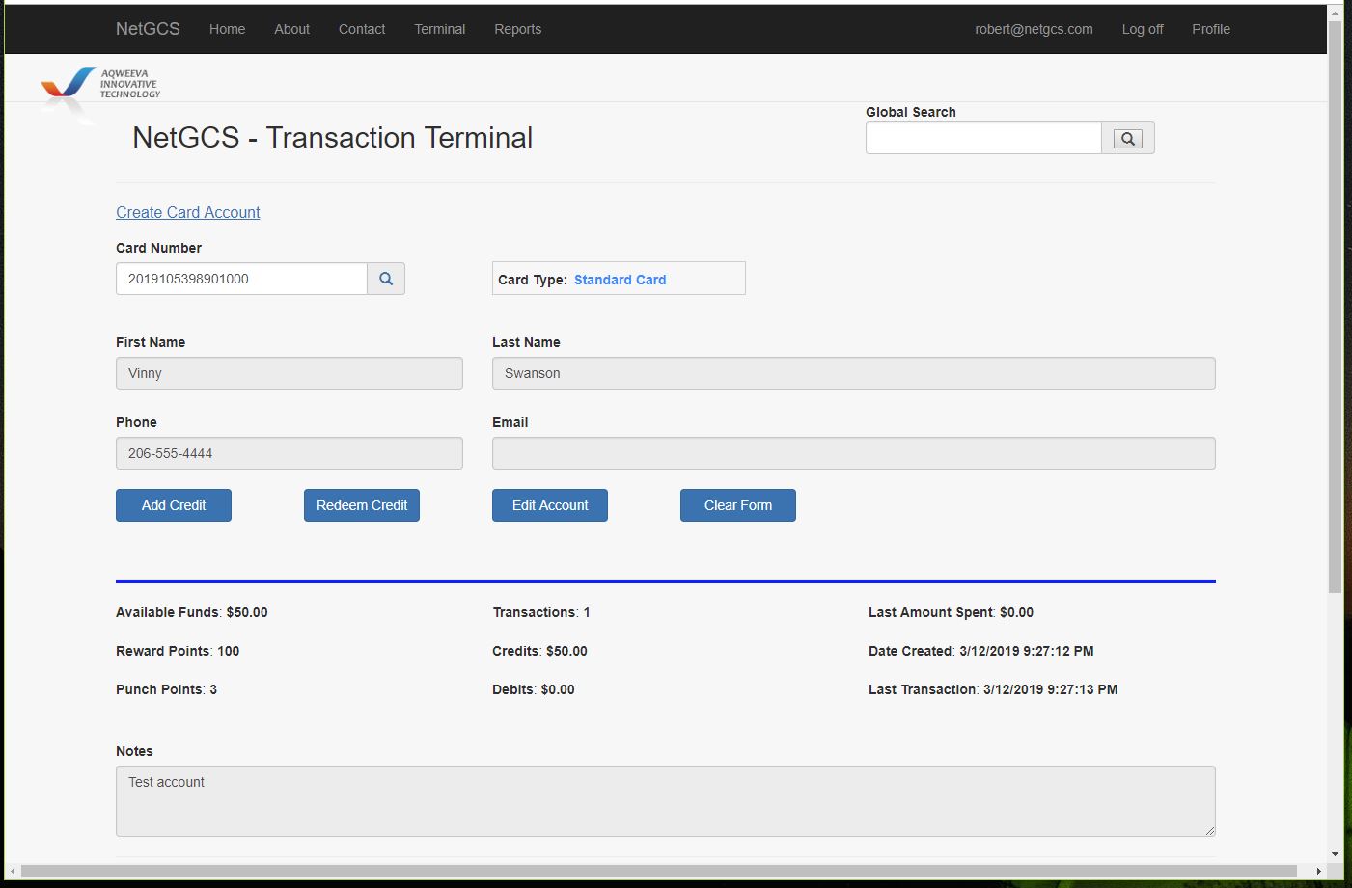Click the robert@netgcs.com account link

pos(1034,29)
